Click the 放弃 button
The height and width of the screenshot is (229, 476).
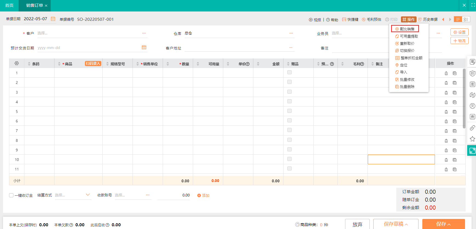point(357,224)
